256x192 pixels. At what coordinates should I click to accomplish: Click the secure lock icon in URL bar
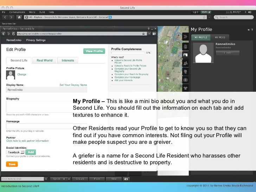click(x=143, y=34)
